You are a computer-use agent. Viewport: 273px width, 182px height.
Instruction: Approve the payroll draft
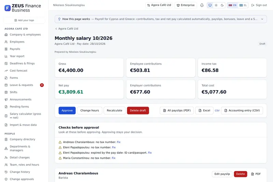pos(67,110)
